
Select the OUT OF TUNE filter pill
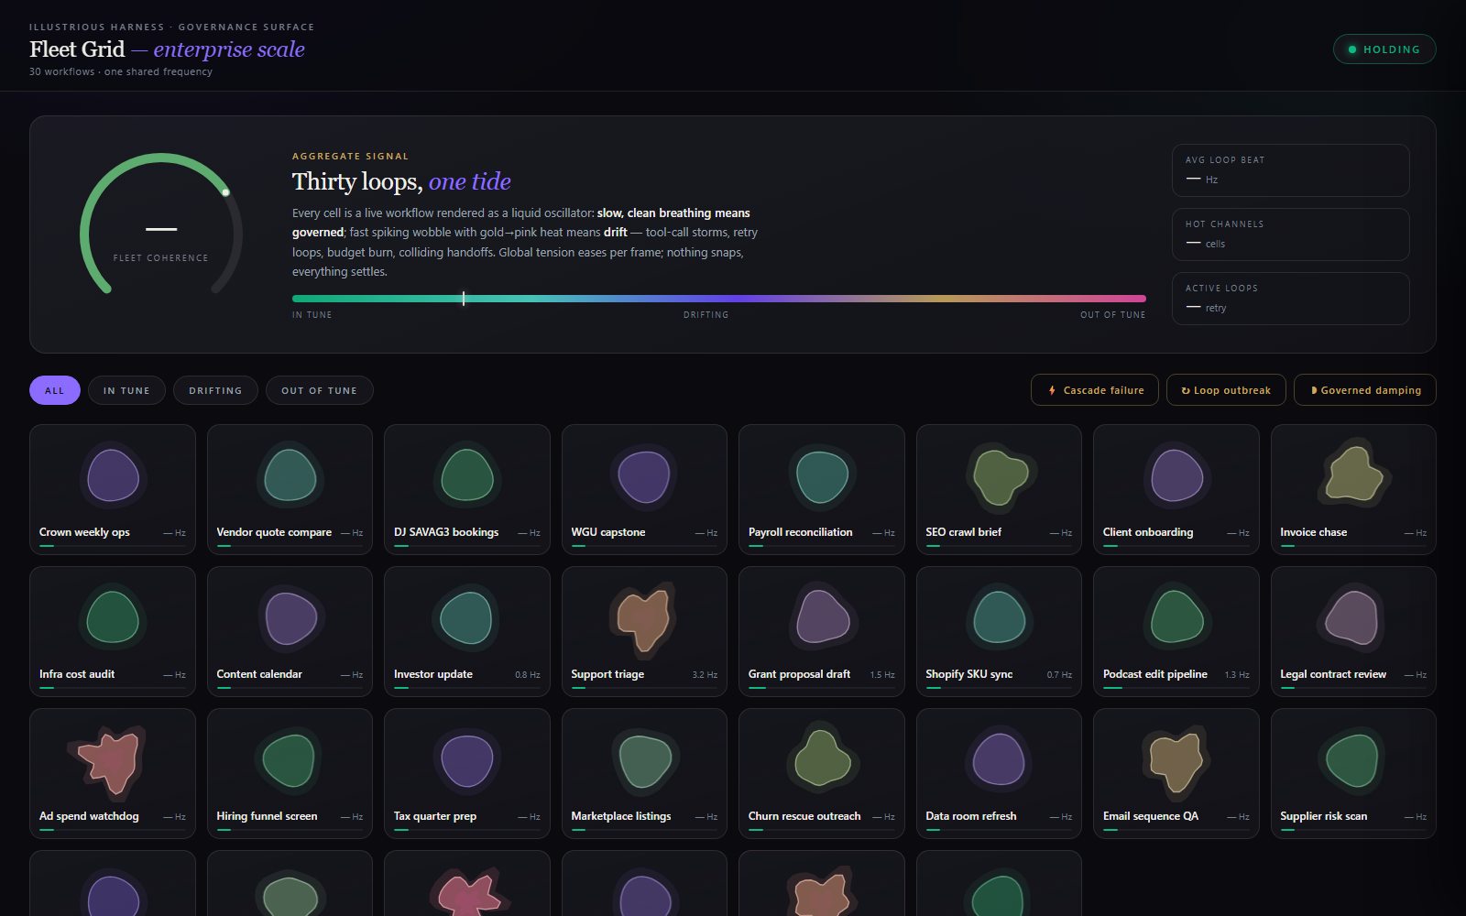[x=320, y=390]
